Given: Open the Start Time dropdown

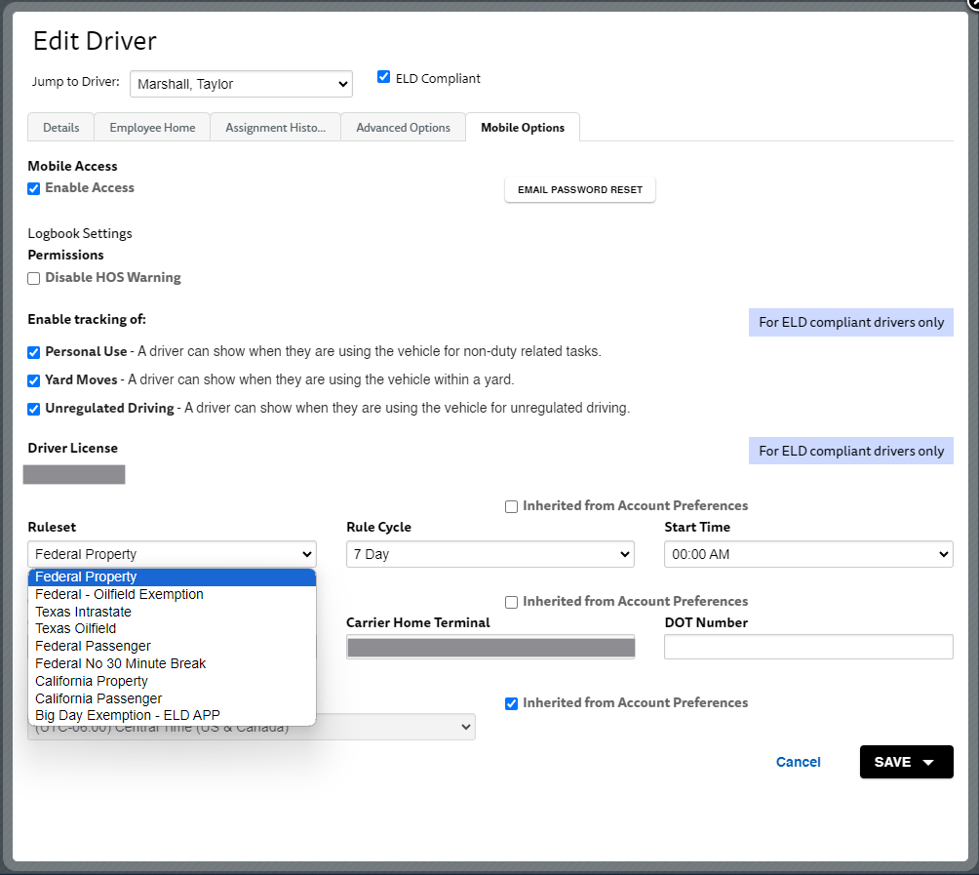Looking at the screenshot, I should [x=808, y=554].
